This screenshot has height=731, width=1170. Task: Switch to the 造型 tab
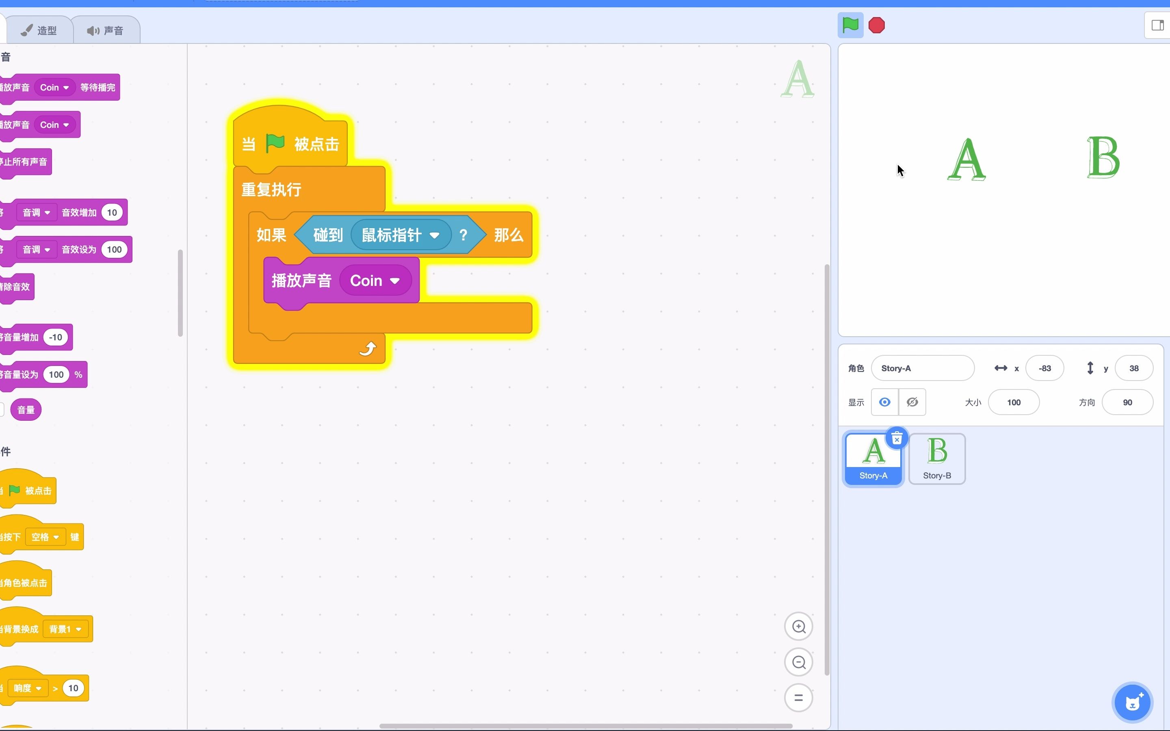(40, 30)
